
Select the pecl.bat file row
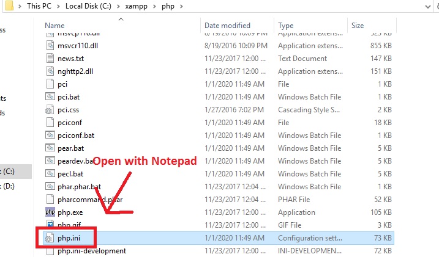coord(219,174)
